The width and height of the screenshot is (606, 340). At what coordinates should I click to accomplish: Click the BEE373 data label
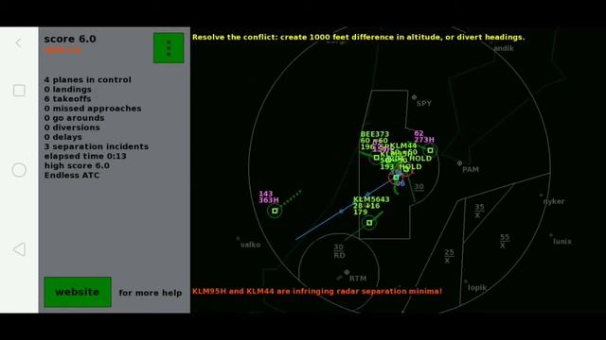tap(375, 141)
